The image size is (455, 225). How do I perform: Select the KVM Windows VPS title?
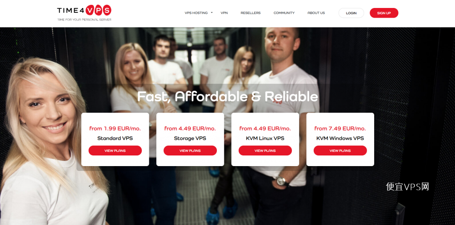click(x=340, y=138)
